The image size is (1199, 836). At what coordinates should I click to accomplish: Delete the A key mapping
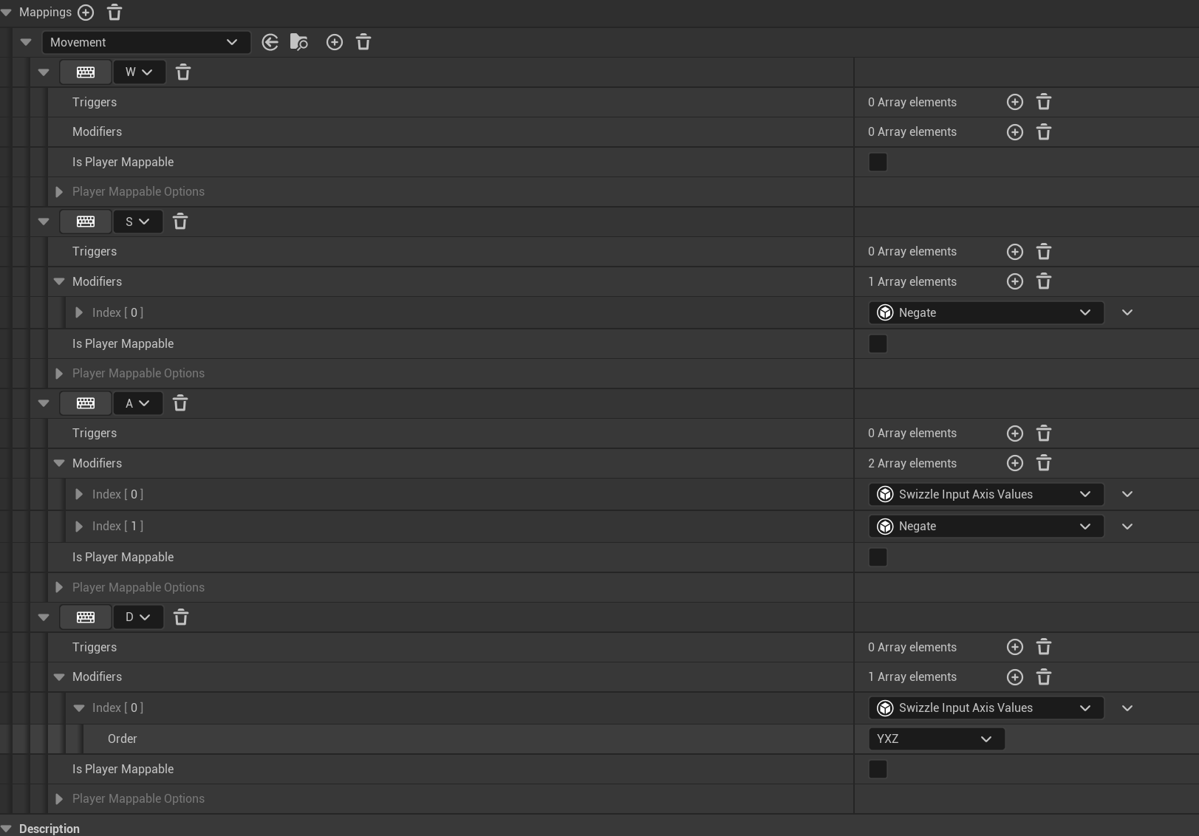click(x=180, y=403)
